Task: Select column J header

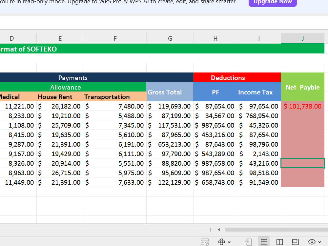Action: coord(302,38)
